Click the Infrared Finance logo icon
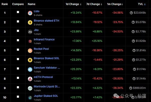Image resolution: width=151 pixels, height=102 pixels. tap(30, 41)
